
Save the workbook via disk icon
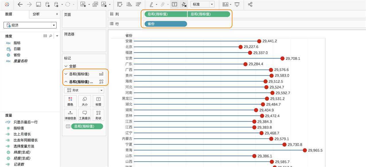(38, 4)
